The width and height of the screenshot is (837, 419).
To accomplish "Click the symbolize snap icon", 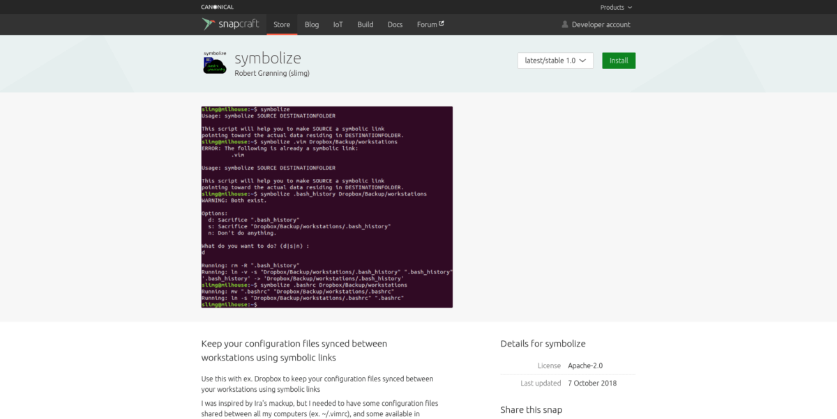I will pos(215,62).
